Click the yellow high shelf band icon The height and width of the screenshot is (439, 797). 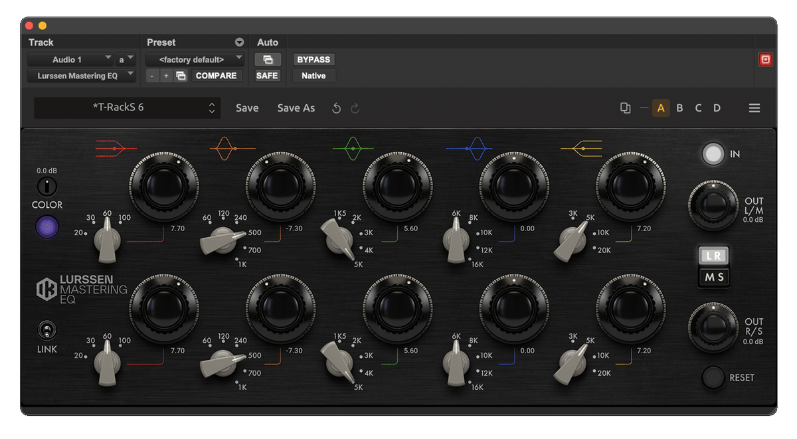pos(581,148)
